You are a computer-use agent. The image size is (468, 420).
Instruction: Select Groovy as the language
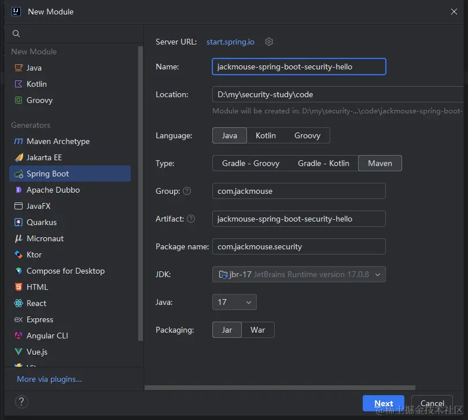tap(307, 135)
